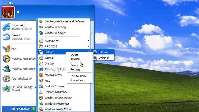Screen dimensions: 199x112
Task: Click the user name A
Action: (18, 12)
